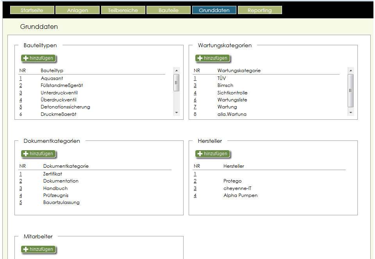Select the Reporting tab
This screenshot has width=375, height=259.
pos(259,10)
